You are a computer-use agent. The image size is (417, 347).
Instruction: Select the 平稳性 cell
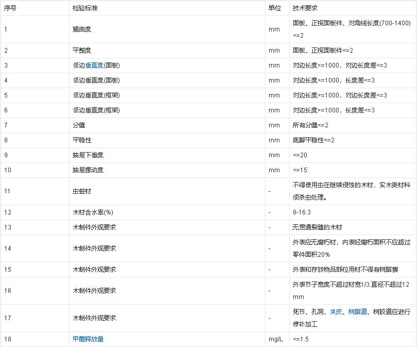pyautogui.click(x=82, y=140)
